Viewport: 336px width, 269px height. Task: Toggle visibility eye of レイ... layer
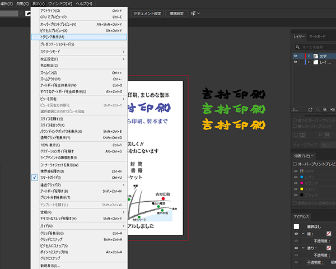pyautogui.click(x=296, y=62)
